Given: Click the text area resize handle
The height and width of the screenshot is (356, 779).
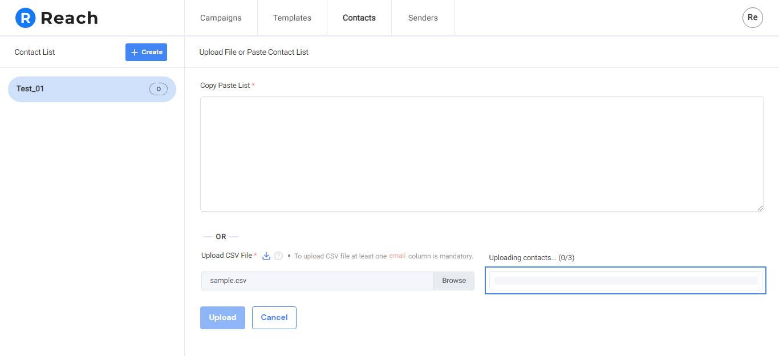Looking at the screenshot, I should click(x=760, y=208).
